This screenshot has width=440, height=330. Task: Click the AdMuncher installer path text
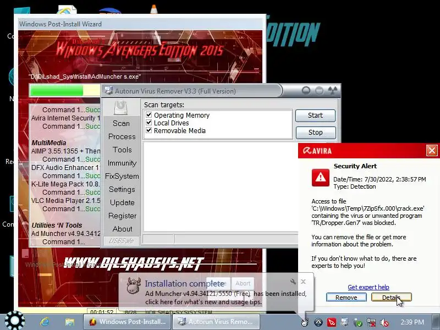tap(85, 76)
